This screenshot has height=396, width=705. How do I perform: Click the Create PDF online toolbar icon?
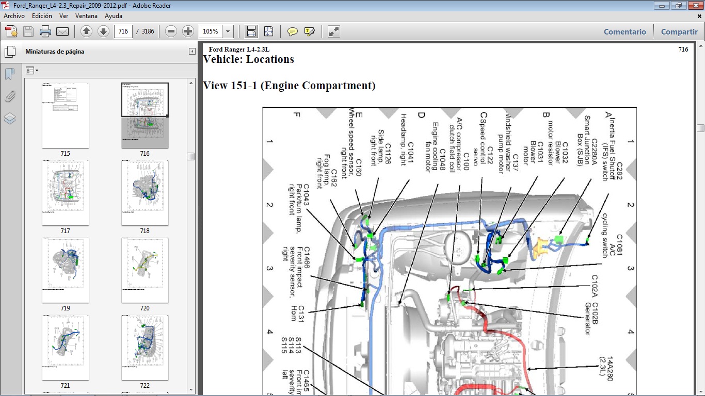11,31
